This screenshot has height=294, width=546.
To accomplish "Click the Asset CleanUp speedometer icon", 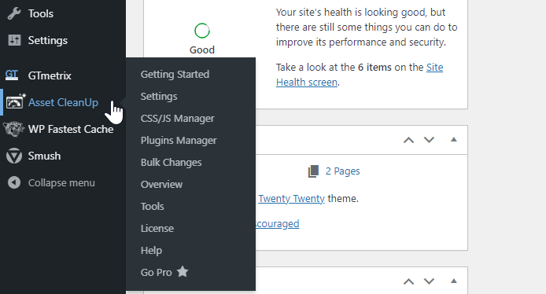I will (15, 102).
